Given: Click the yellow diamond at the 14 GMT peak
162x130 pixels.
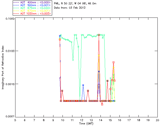Looking at the screenshot, I should coord(99,56).
